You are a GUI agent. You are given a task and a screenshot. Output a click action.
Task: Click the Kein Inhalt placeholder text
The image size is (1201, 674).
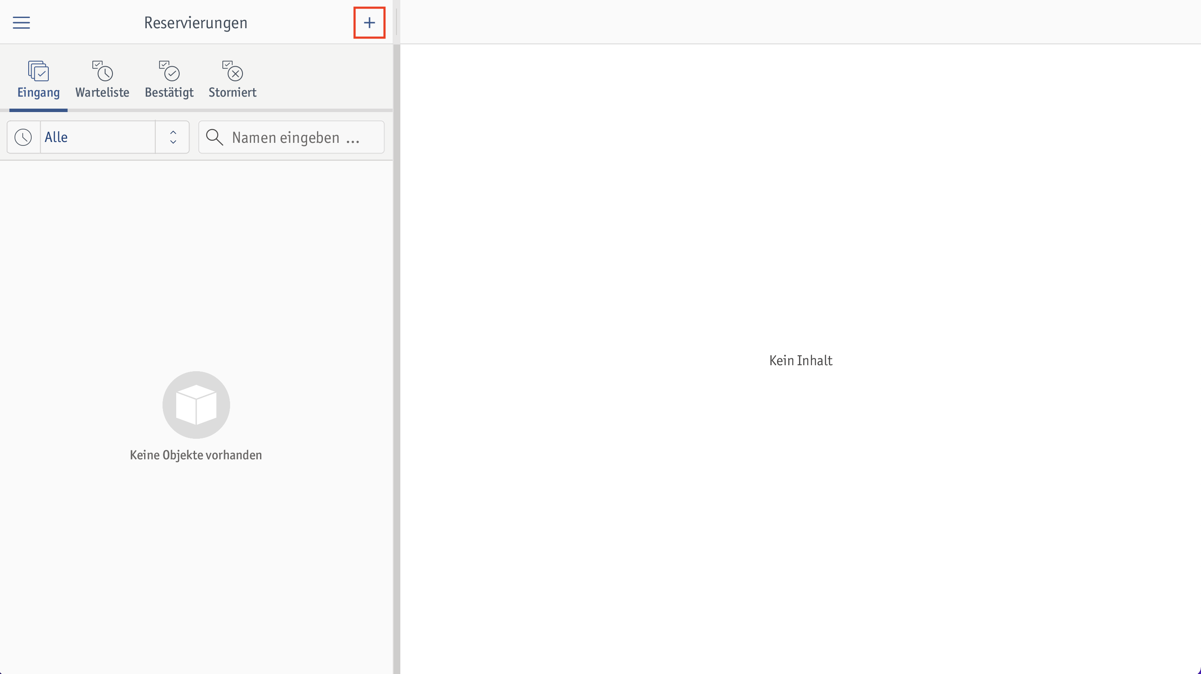tap(801, 360)
